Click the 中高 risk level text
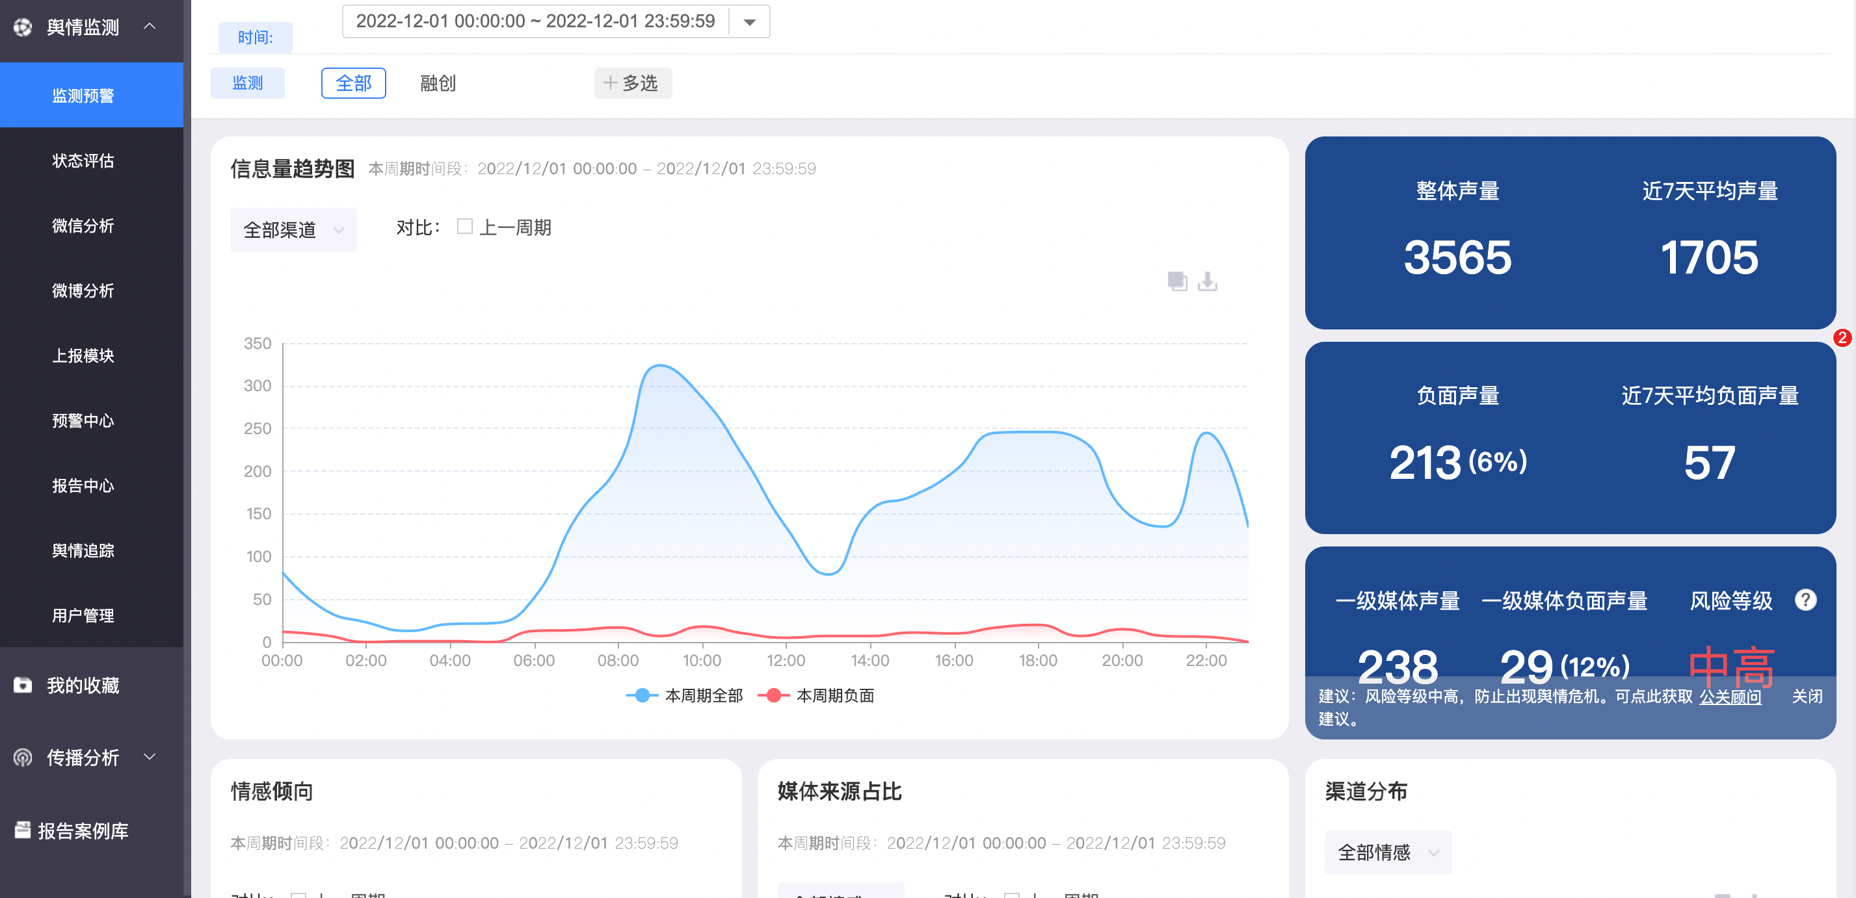 coord(1731,667)
